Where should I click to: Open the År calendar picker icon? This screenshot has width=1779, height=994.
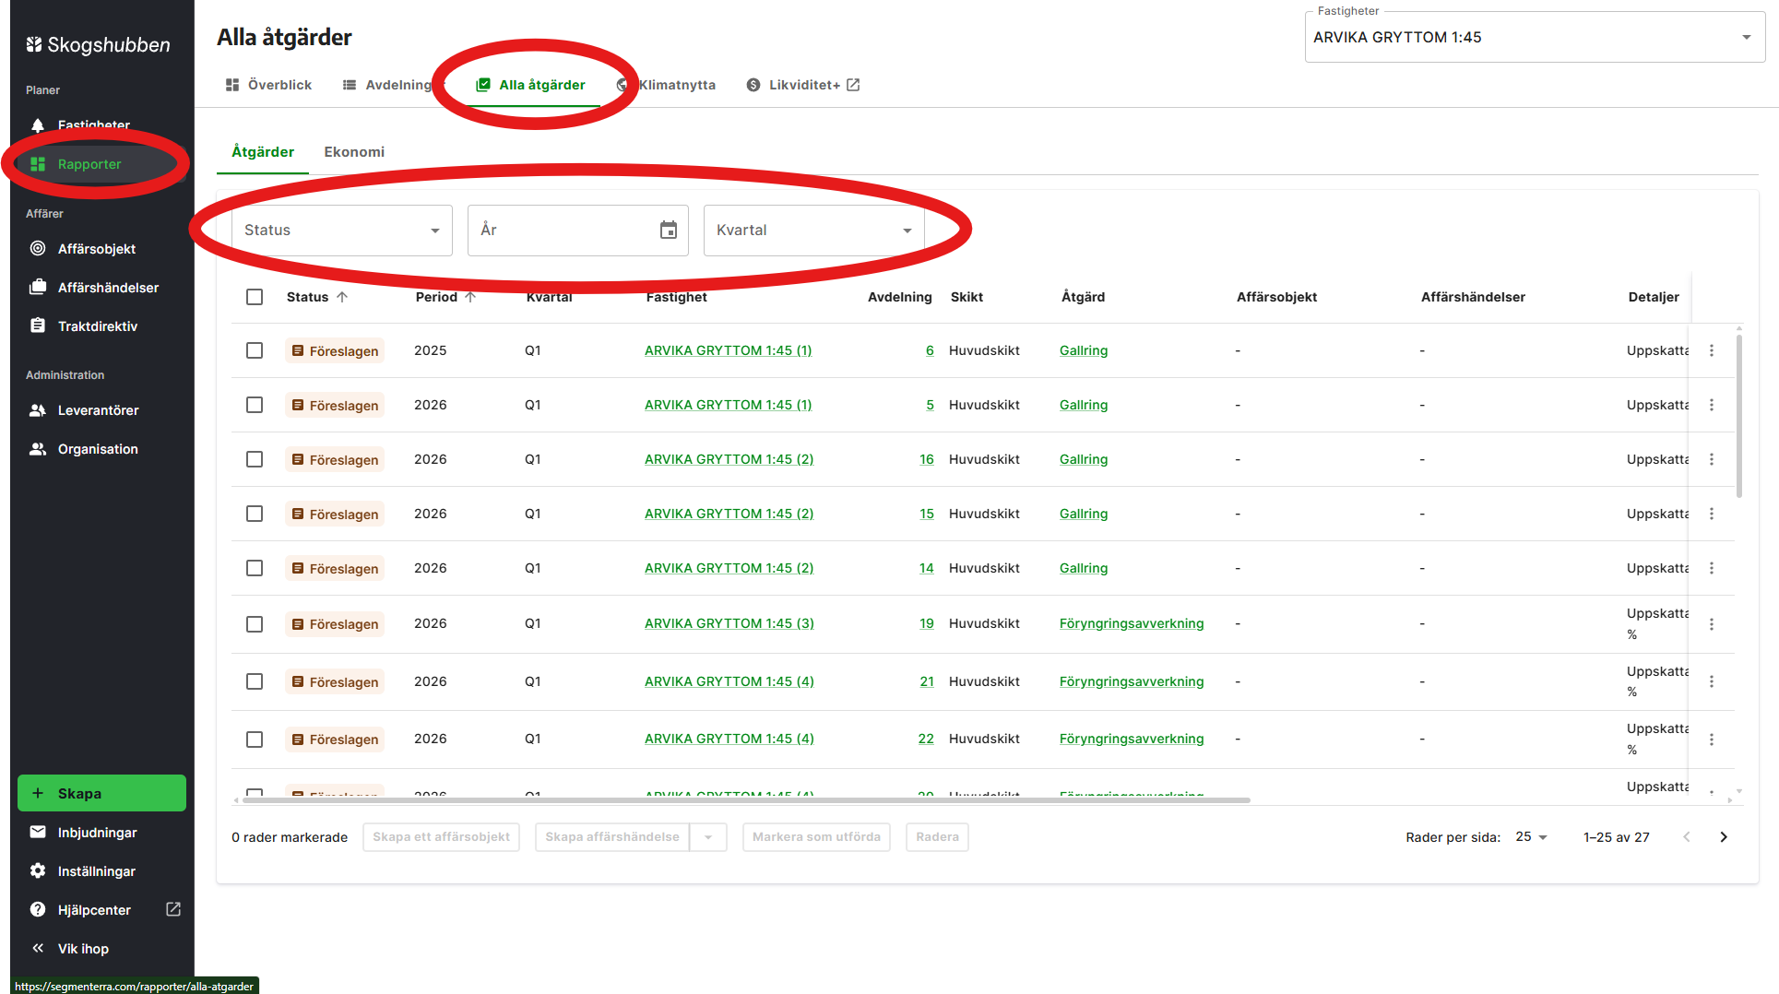[669, 231]
